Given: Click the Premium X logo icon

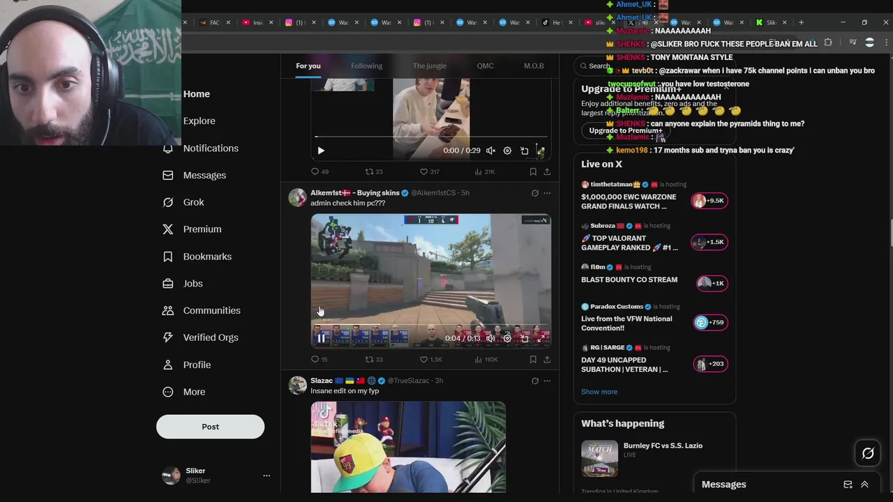Looking at the screenshot, I should pyautogui.click(x=168, y=229).
